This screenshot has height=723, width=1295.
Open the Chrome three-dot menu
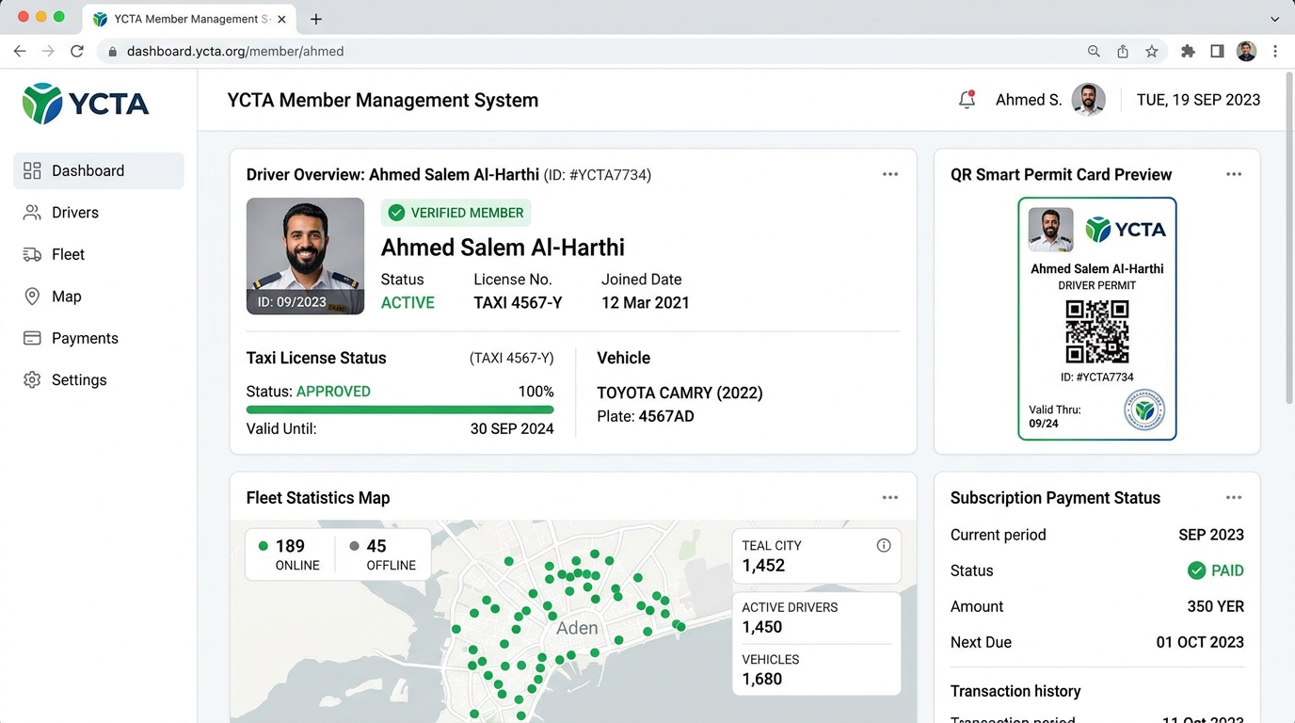point(1275,52)
